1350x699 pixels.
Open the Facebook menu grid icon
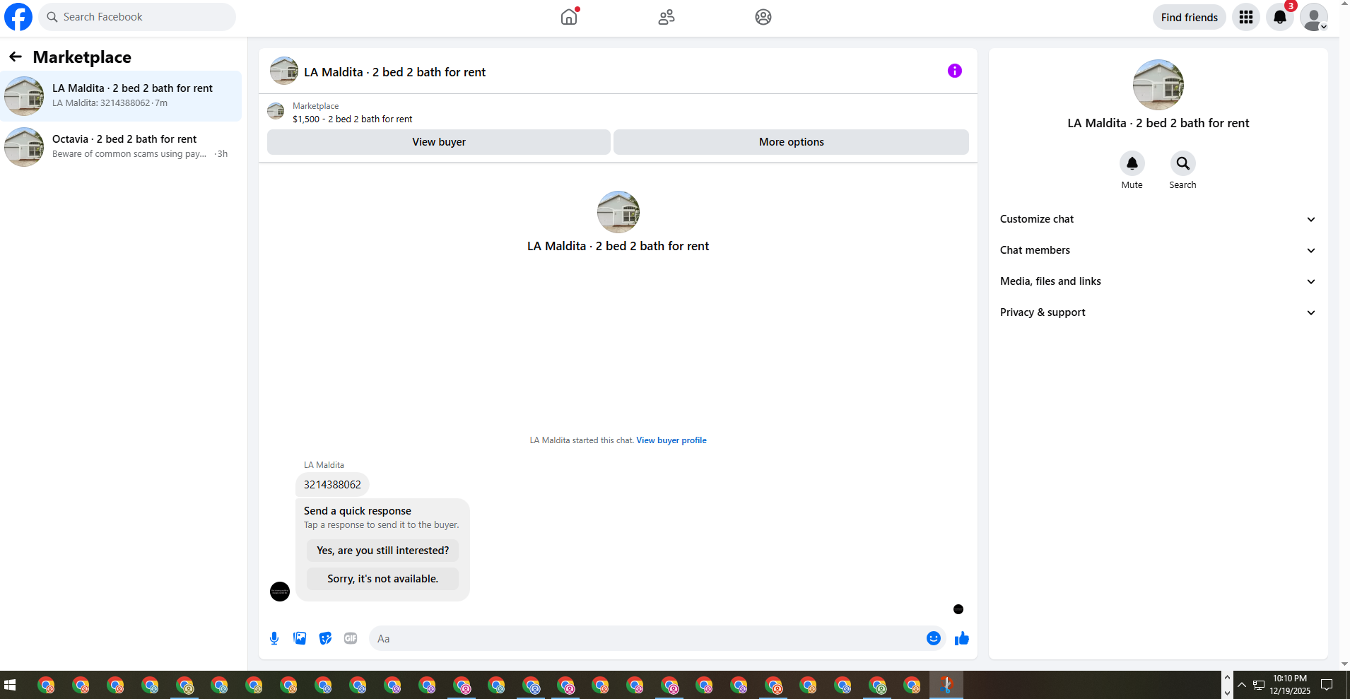coord(1246,17)
